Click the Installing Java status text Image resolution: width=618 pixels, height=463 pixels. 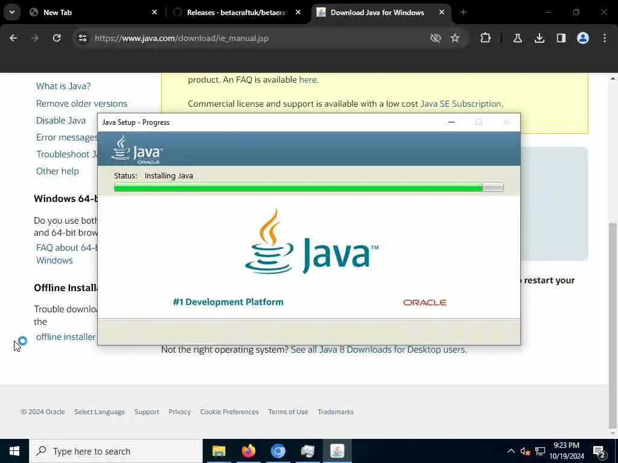coord(169,176)
